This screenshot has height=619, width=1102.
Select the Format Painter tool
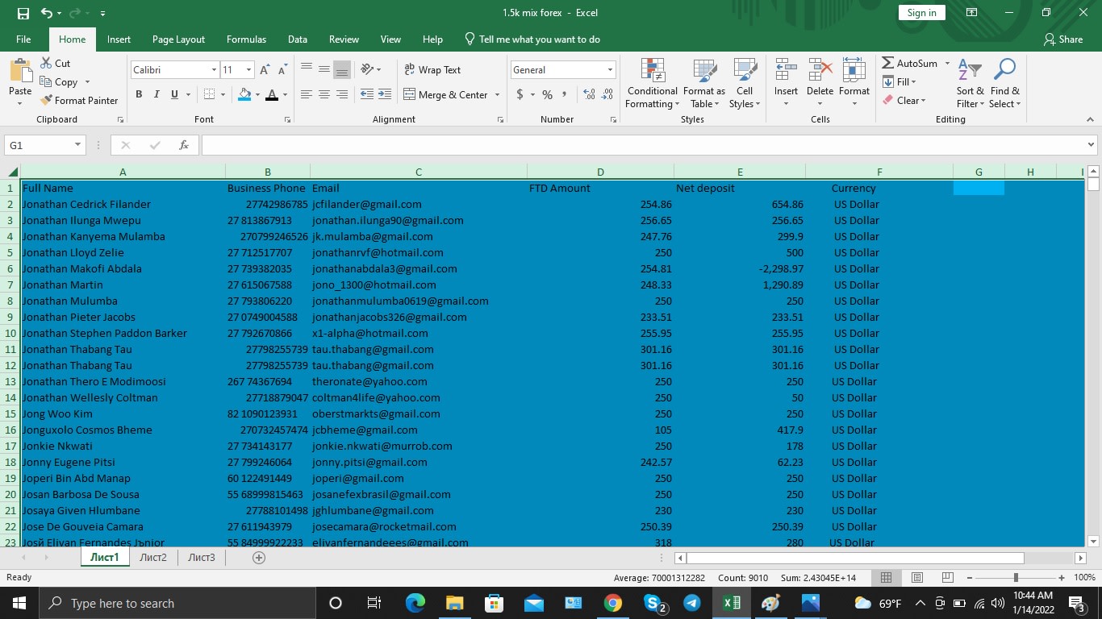tap(79, 100)
